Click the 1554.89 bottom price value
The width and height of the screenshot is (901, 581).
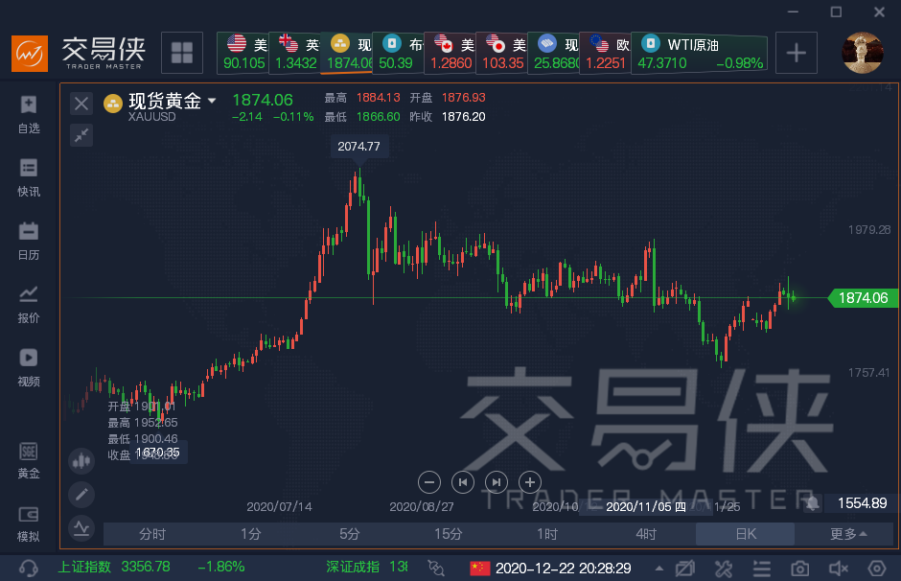pos(862,503)
